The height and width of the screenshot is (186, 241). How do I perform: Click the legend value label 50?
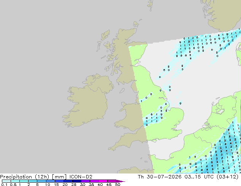point(117,184)
